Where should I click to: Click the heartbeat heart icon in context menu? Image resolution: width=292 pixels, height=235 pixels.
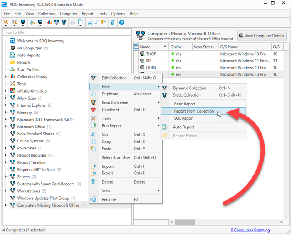(x=93, y=110)
